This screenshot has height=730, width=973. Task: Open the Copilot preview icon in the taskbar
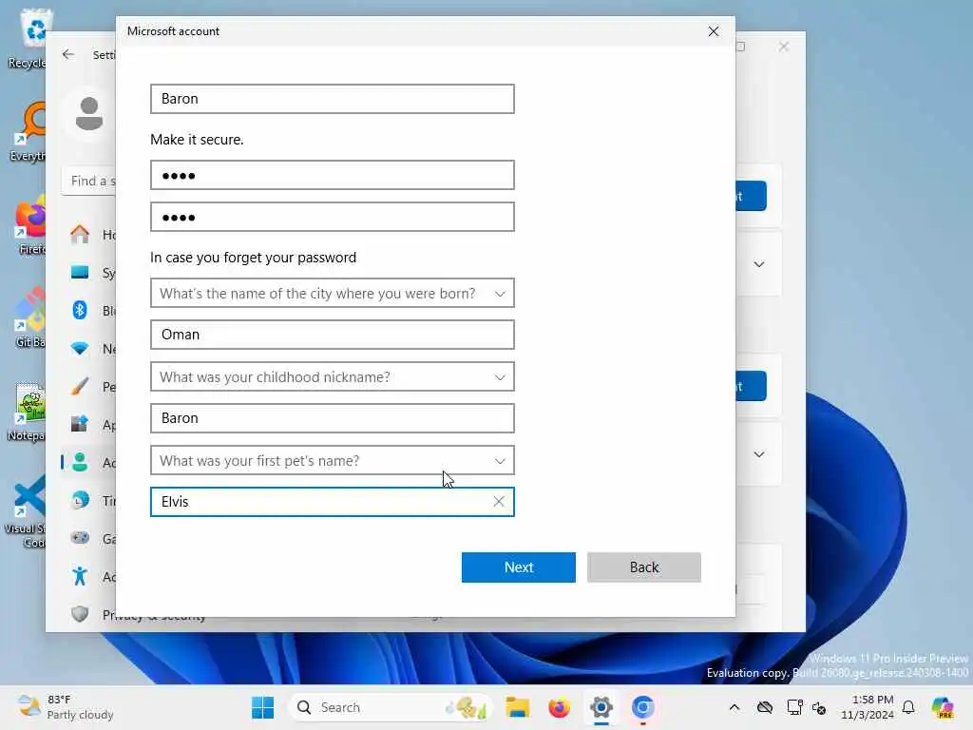(x=943, y=707)
